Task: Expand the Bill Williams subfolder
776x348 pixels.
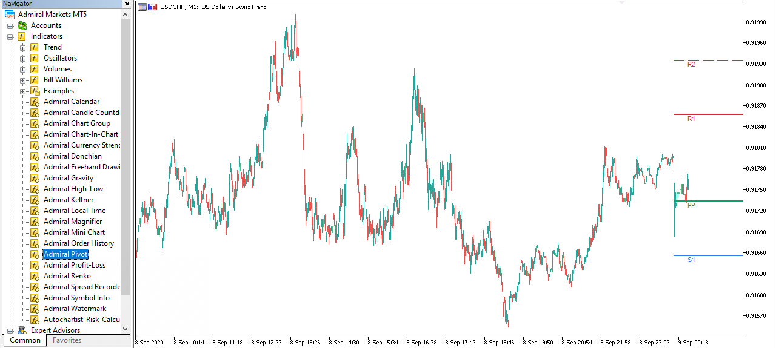Action: pos(23,80)
